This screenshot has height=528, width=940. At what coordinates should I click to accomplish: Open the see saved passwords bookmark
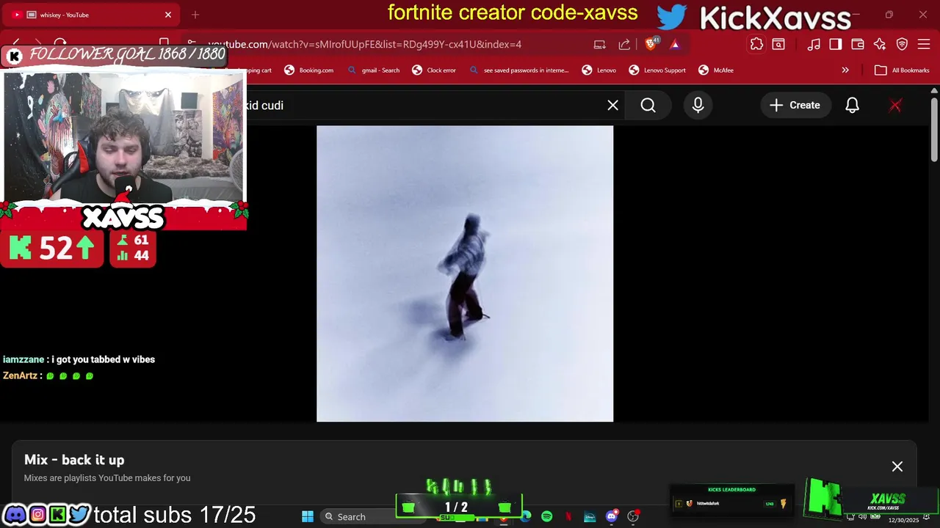click(x=518, y=70)
